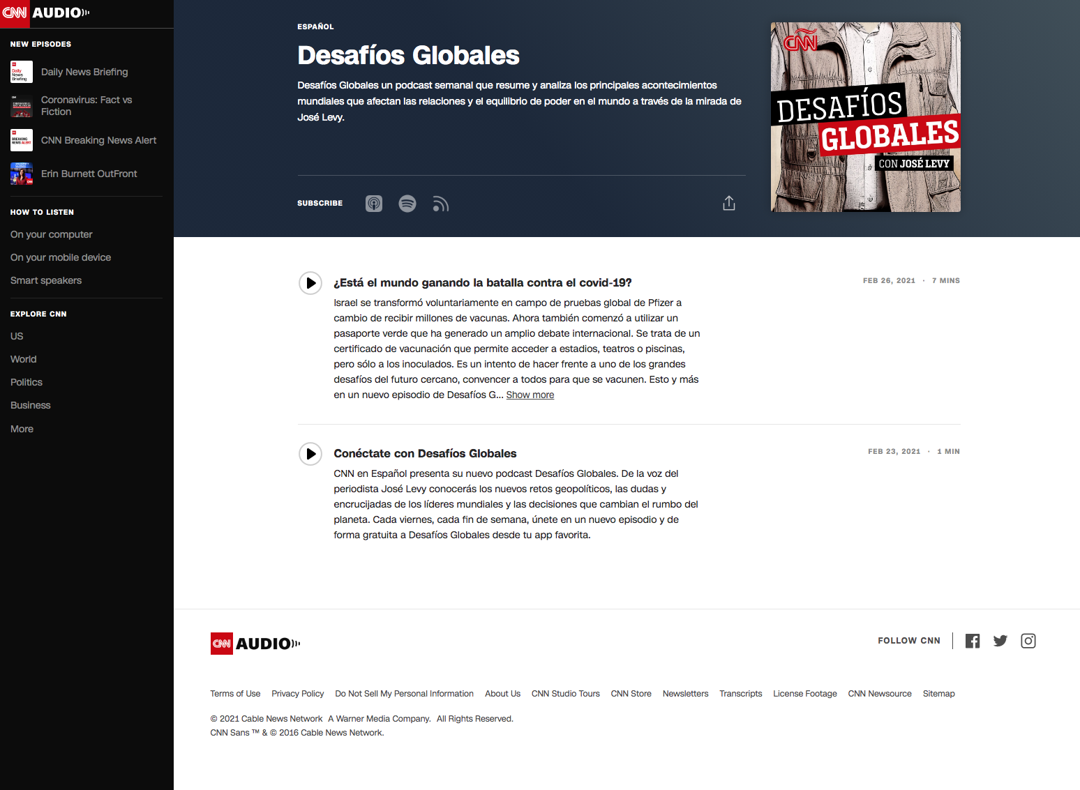Open Sitemap link
The height and width of the screenshot is (790, 1080).
[939, 694]
